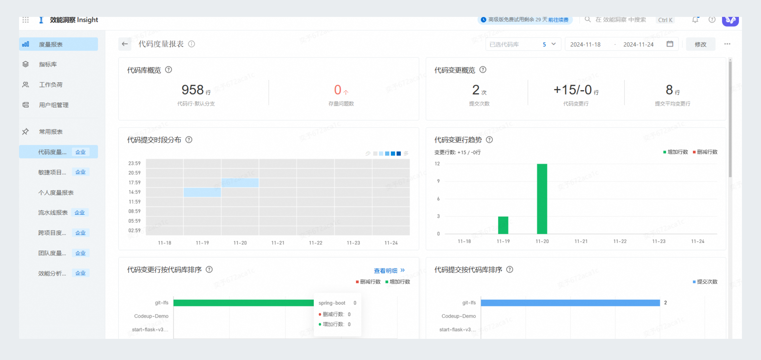Click the Insight logo icon
The width and height of the screenshot is (761, 360).
point(41,20)
